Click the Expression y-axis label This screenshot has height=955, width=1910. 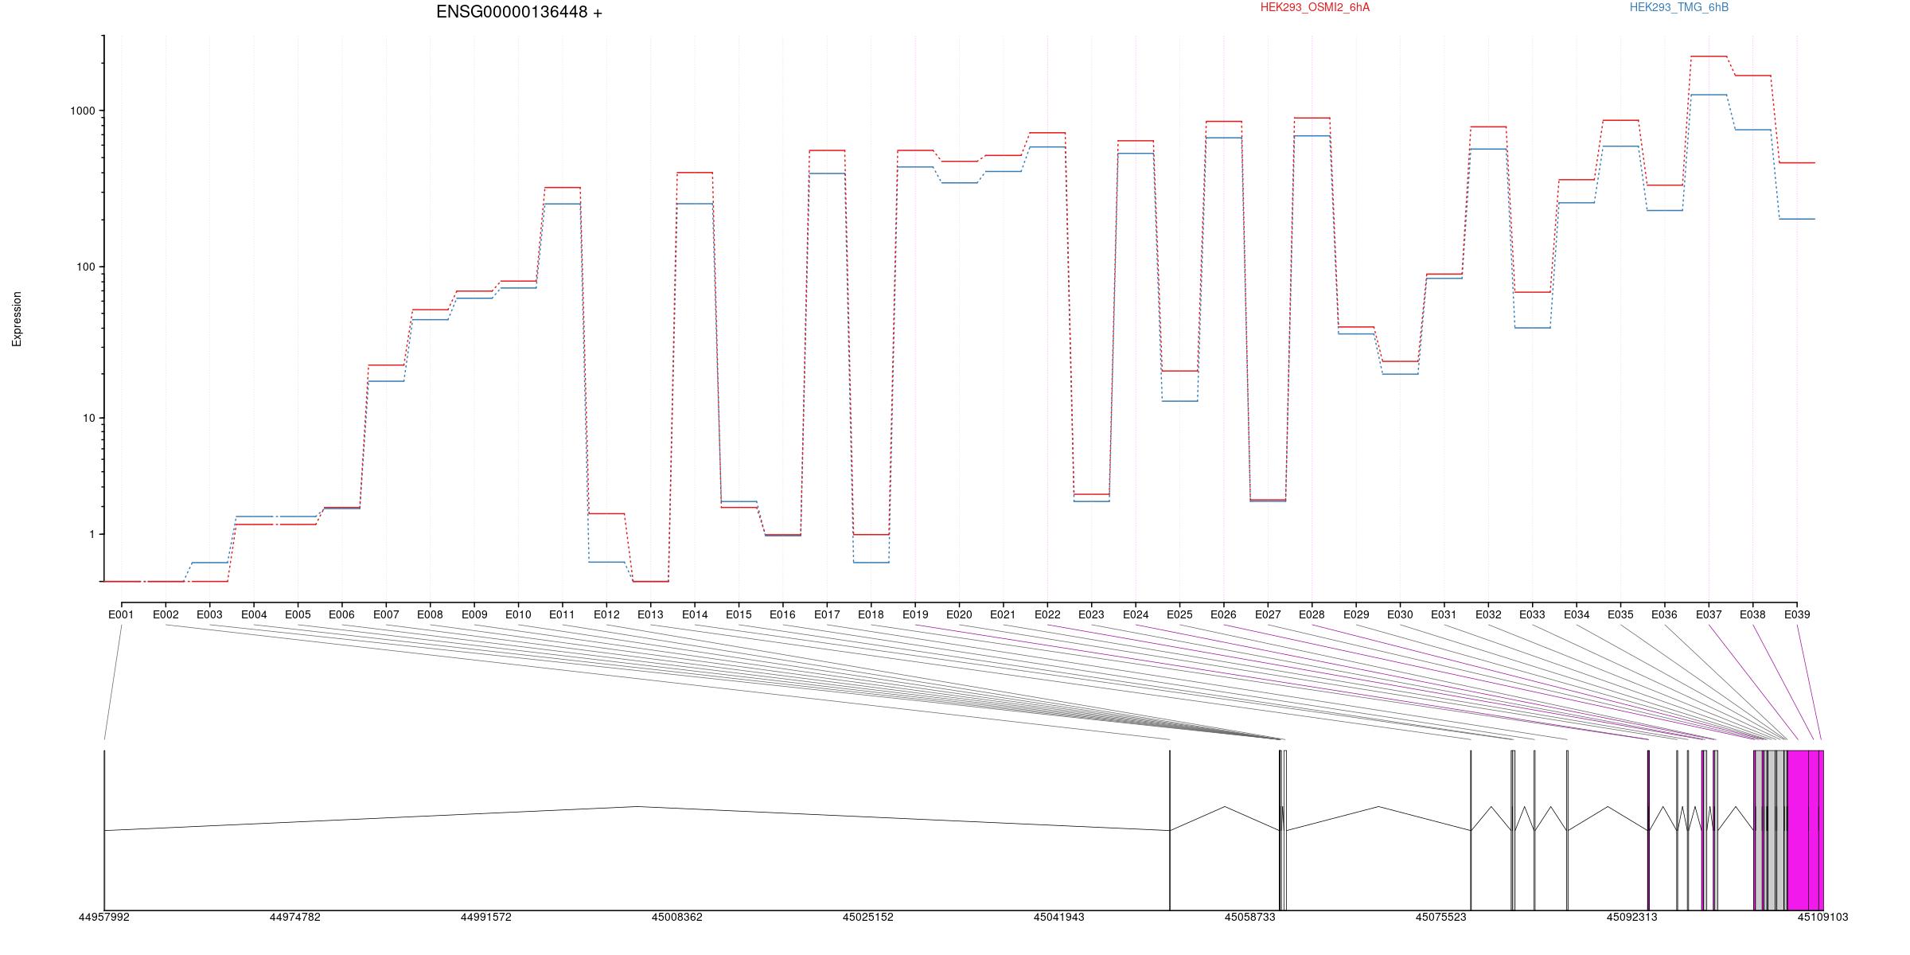pos(17,319)
